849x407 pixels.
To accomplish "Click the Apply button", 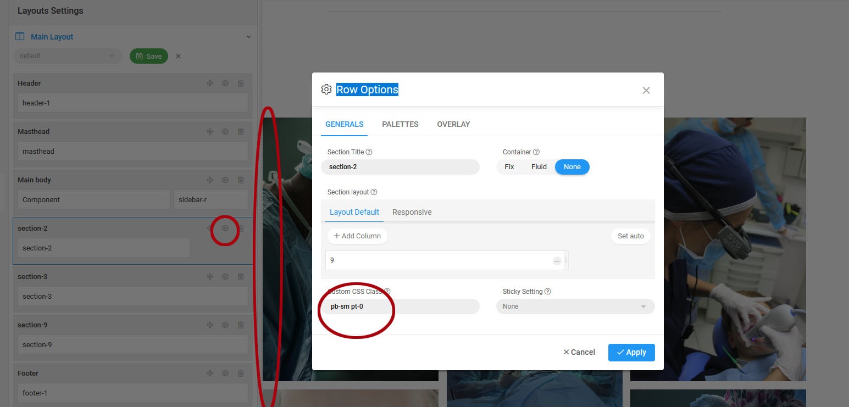I will tap(631, 353).
